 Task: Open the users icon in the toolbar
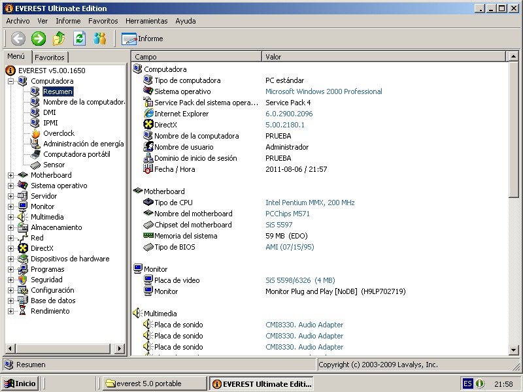[x=99, y=39]
